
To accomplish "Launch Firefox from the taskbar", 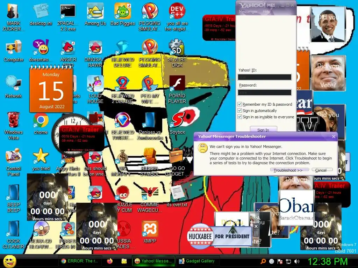I will tap(110, 261).
